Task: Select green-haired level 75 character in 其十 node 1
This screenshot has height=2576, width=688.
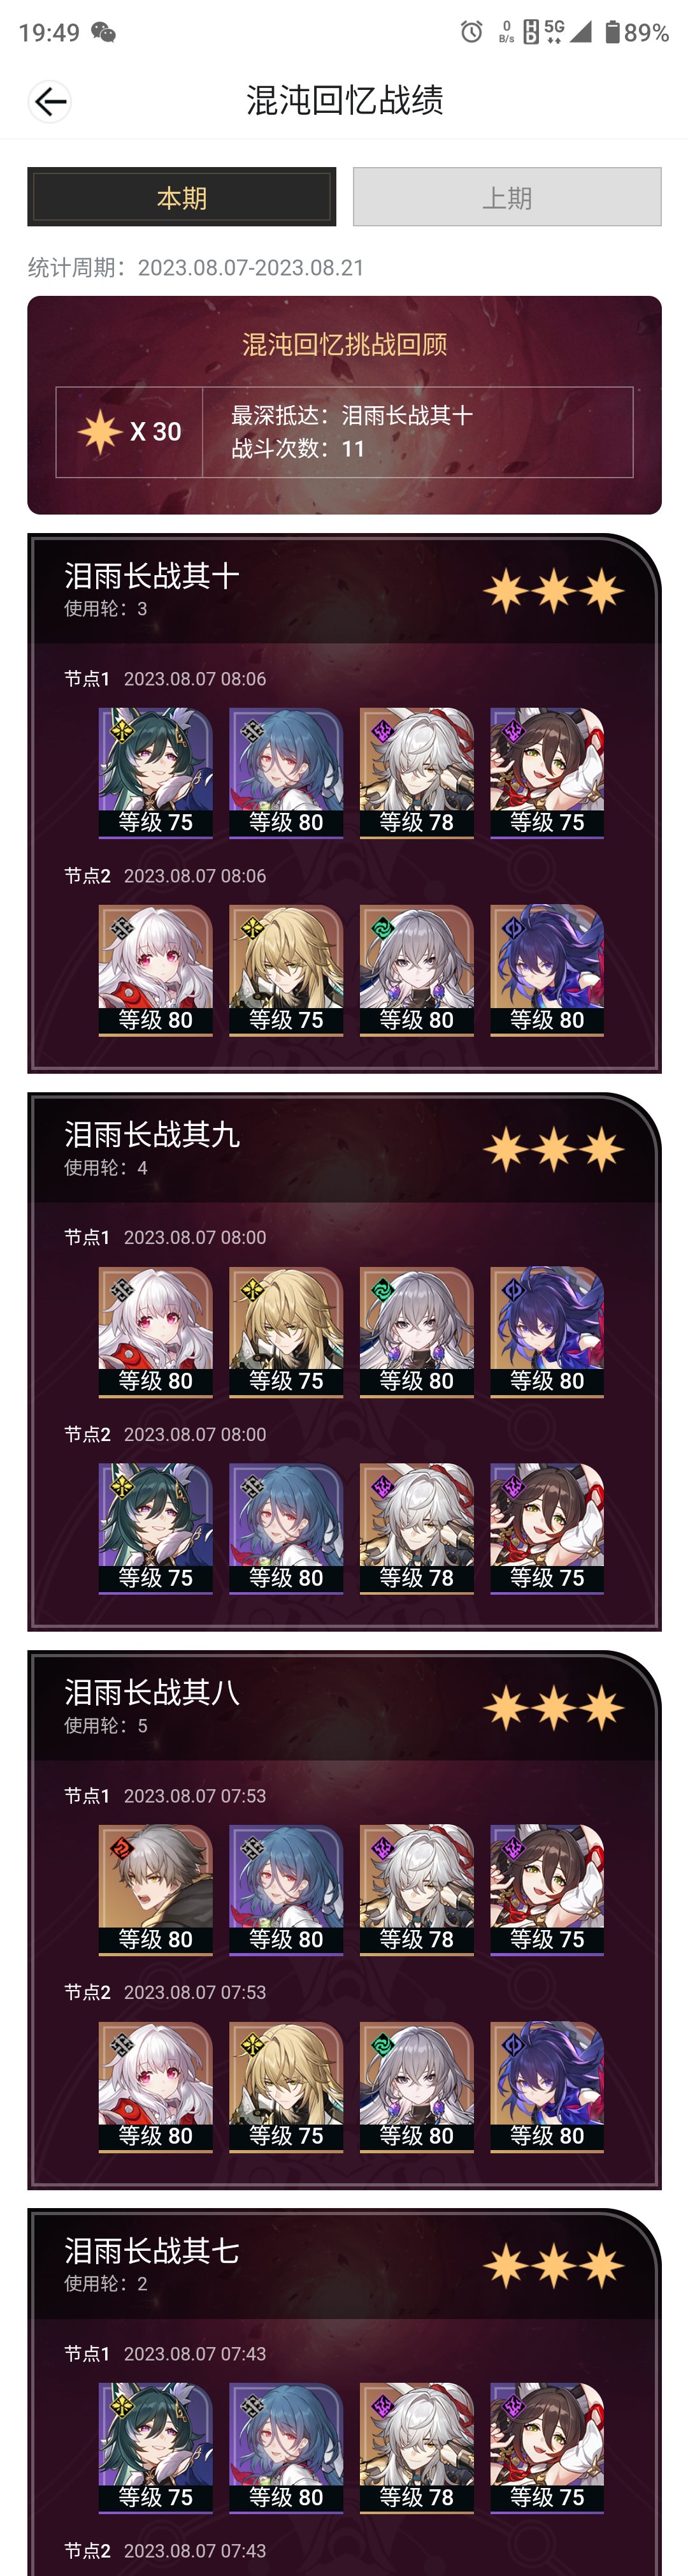Action: 156,773
